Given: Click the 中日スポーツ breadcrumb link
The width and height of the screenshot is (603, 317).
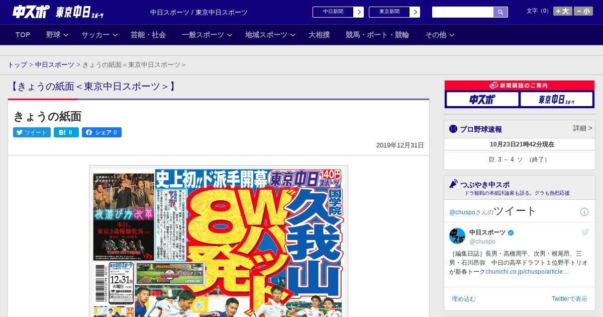Looking at the screenshot, I should pos(55,65).
